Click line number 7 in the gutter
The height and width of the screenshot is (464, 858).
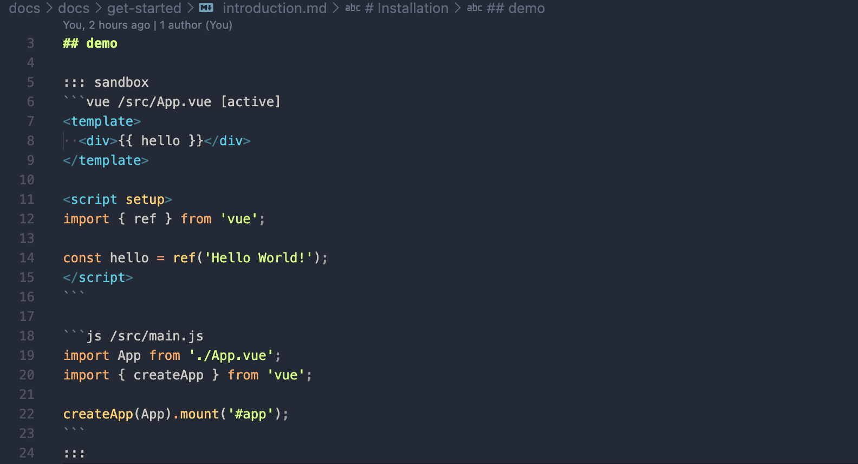30,121
